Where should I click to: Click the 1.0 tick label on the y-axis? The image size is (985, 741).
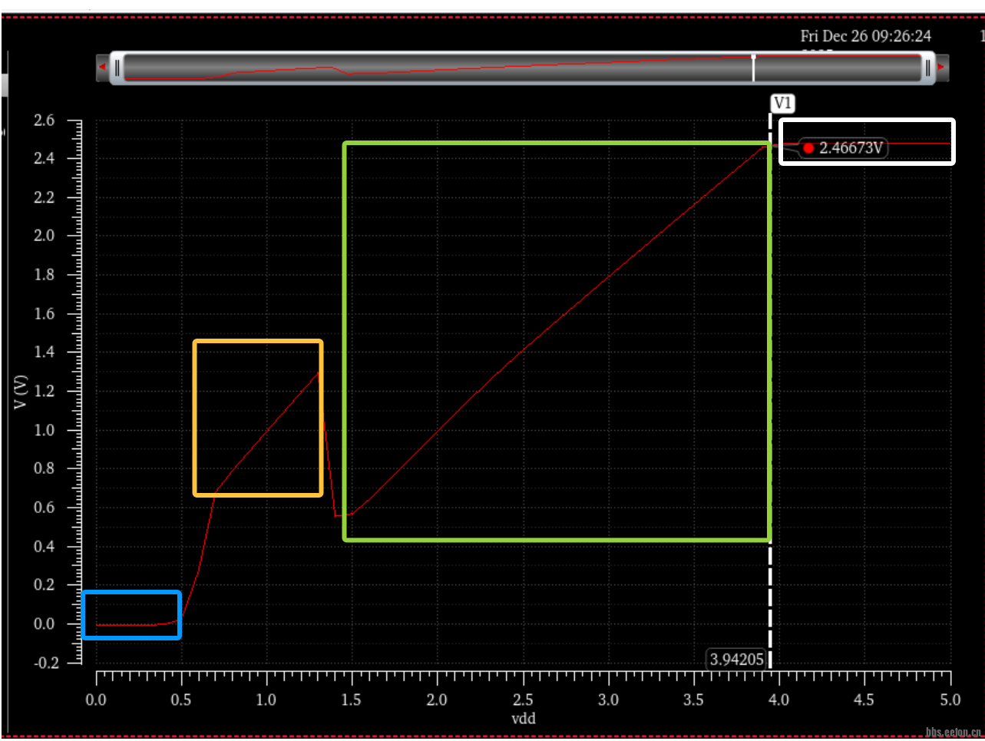point(45,430)
